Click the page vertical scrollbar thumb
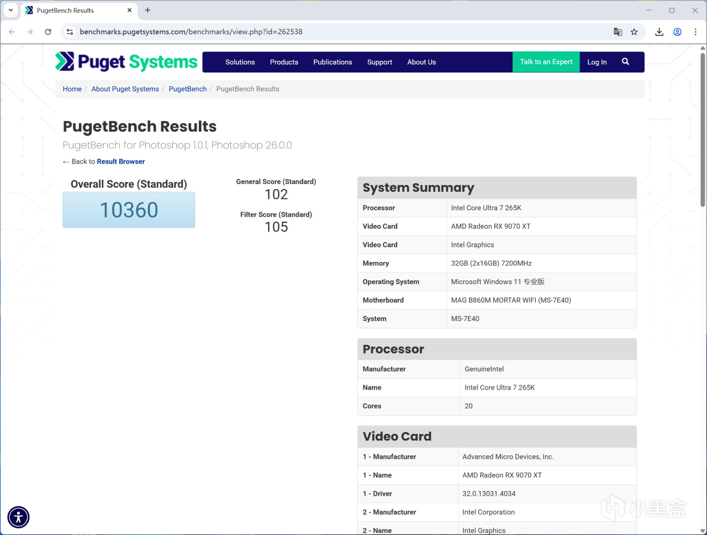The height and width of the screenshot is (535, 707). tap(703, 130)
